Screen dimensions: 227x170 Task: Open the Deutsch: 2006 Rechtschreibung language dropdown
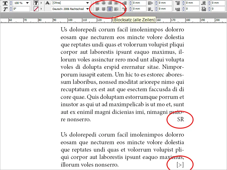[x=87, y=9]
